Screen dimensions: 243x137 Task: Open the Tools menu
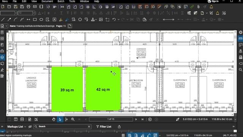click(72, 2)
